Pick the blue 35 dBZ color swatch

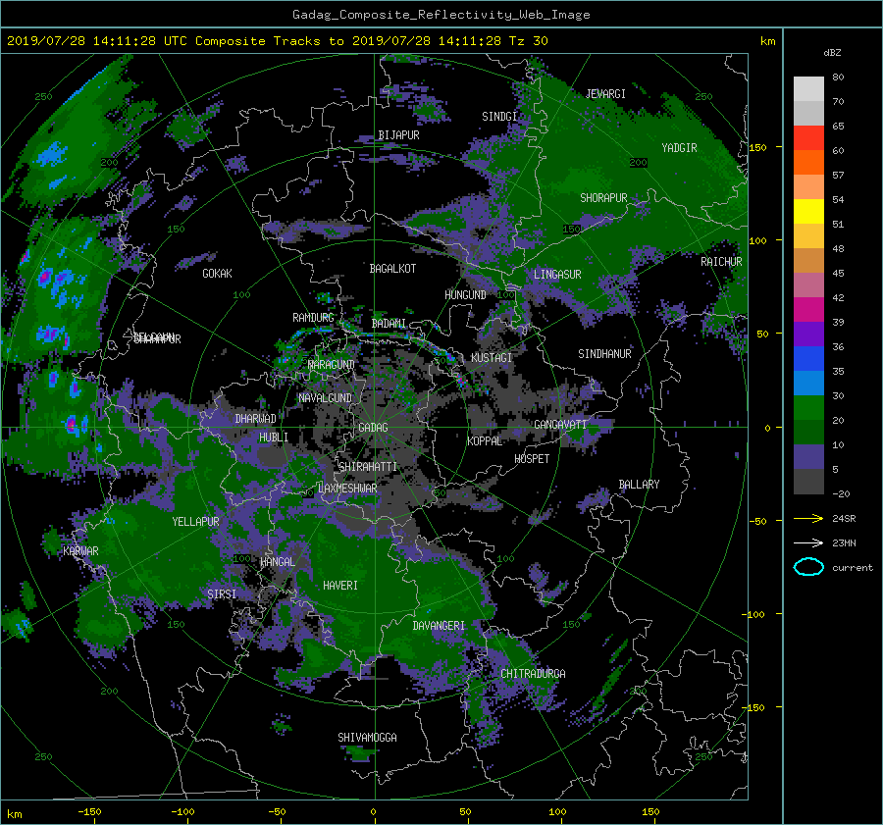808,359
